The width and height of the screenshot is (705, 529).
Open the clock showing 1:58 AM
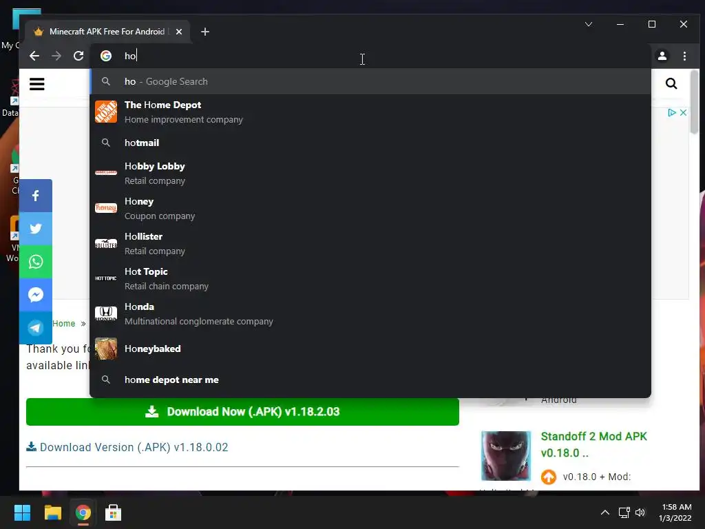pos(675,512)
